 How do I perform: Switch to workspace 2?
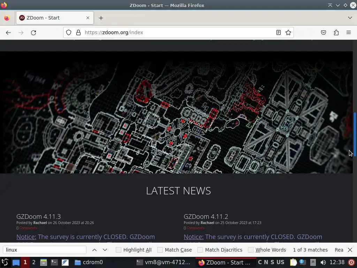(34, 262)
